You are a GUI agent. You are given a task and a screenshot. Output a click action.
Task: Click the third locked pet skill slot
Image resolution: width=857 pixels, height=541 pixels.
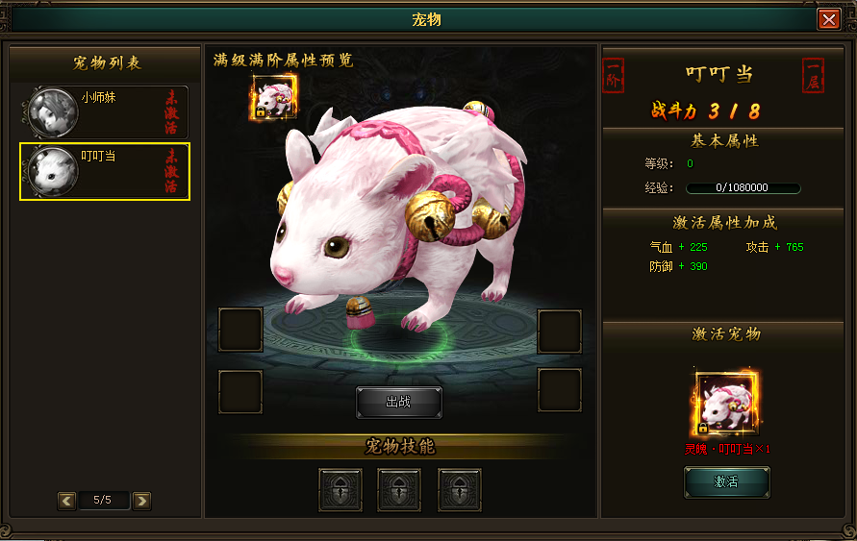tap(460, 490)
